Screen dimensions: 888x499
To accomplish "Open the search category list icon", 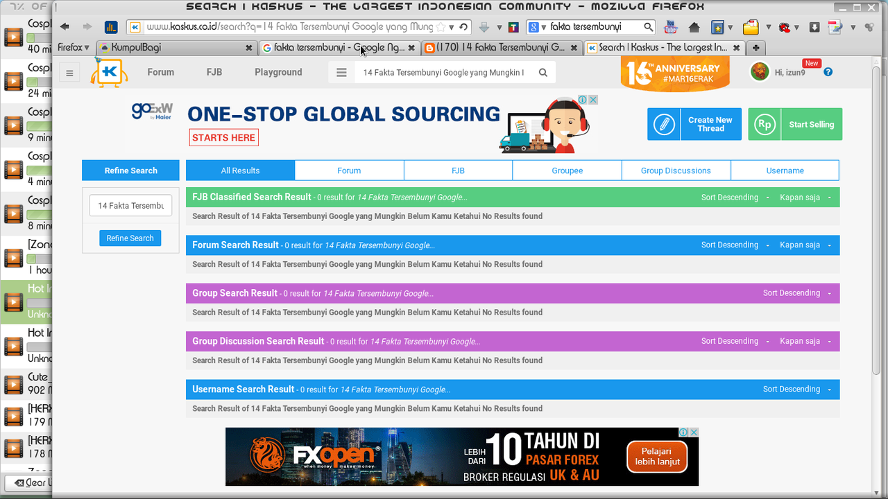I will coord(341,72).
